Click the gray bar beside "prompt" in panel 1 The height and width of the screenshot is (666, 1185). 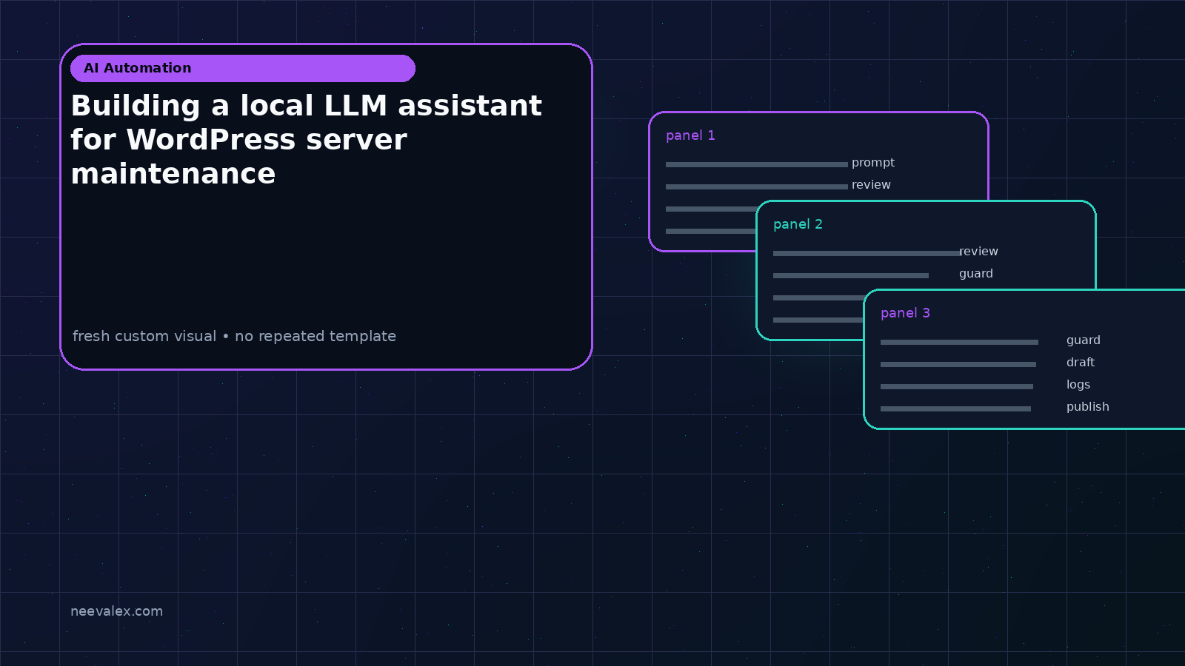[757, 164]
